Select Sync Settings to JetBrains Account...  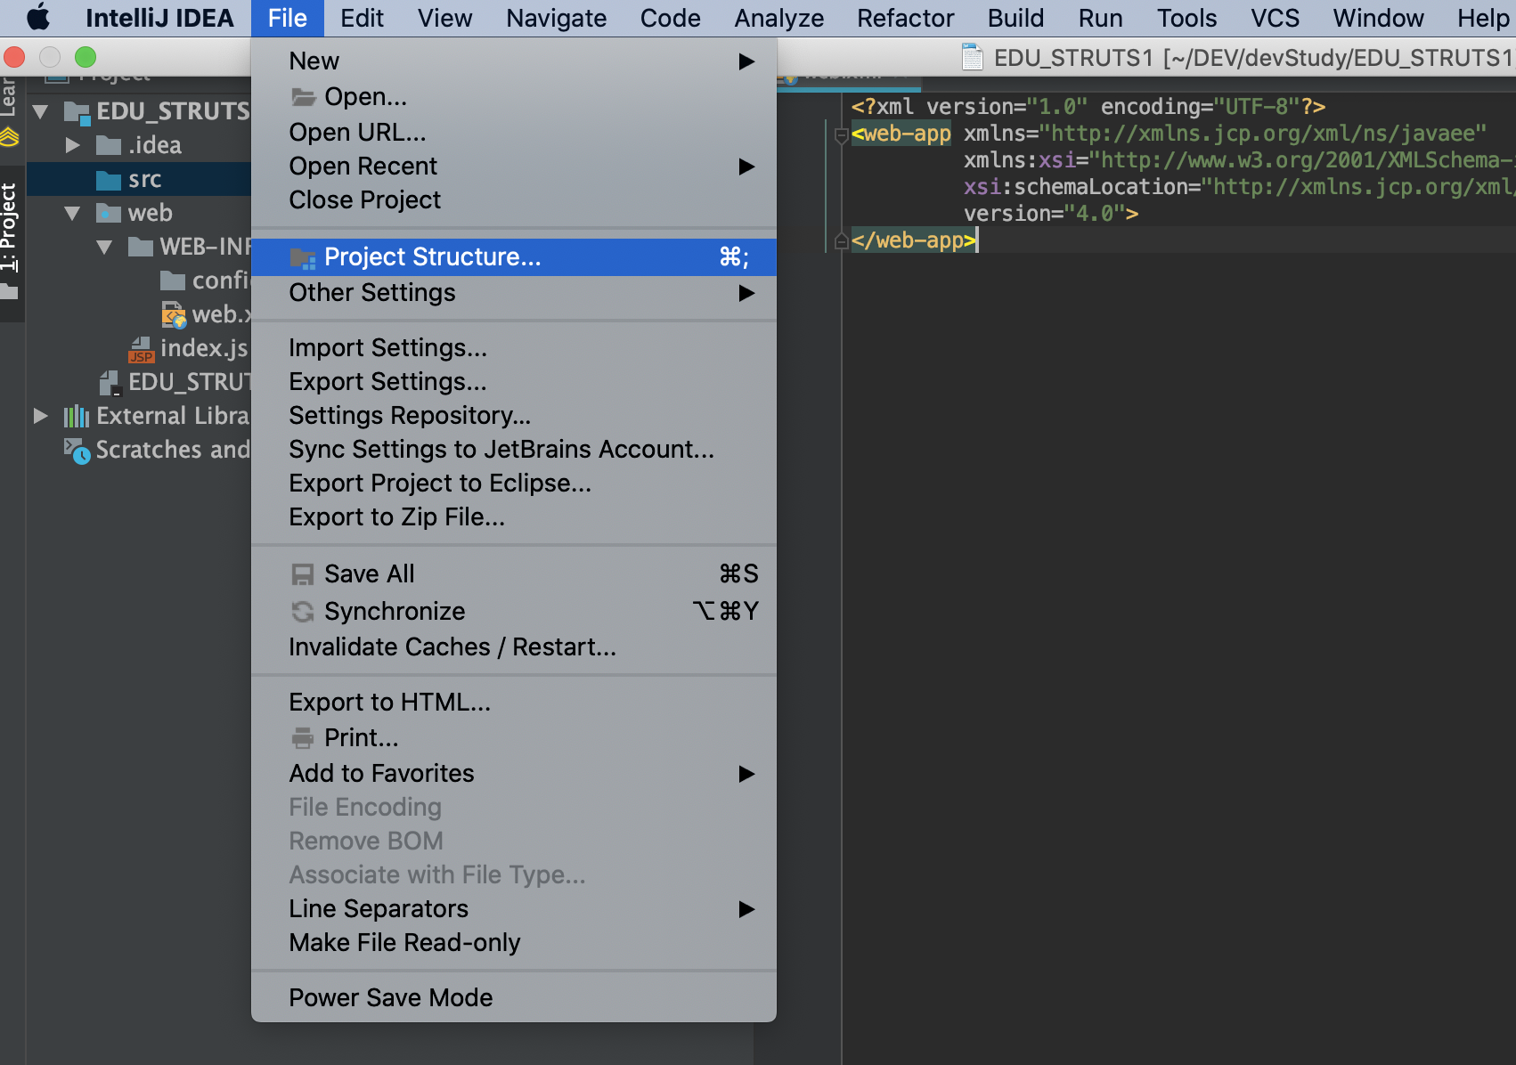(x=514, y=450)
